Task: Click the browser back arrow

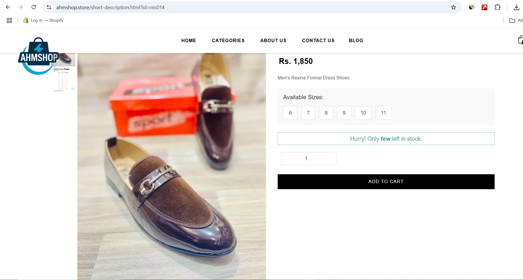Action: [x=8, y=7]
